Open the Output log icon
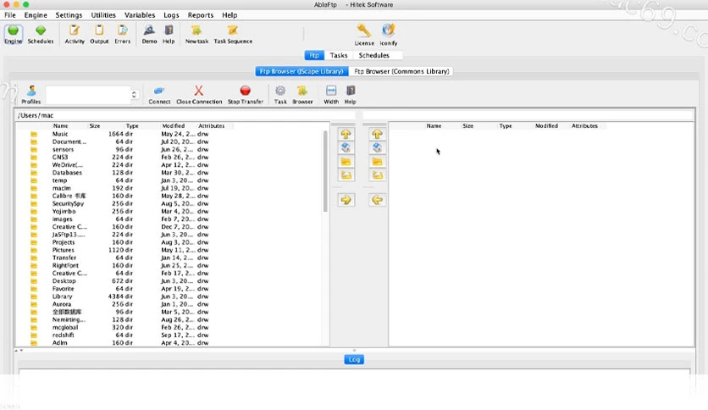This screenshot has height=410, width=708. pos(99,35)
